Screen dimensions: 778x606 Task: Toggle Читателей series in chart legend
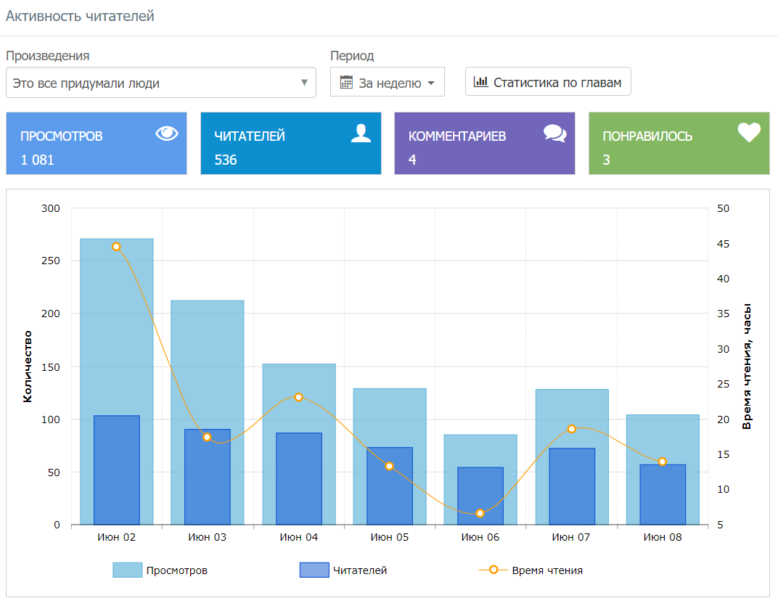(x=343, y=570)
